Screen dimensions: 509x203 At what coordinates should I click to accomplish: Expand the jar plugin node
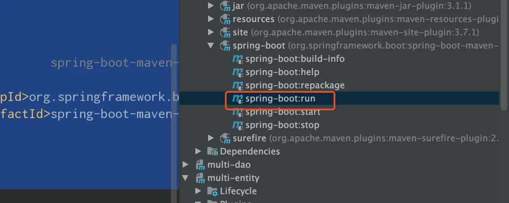(211, 6)
